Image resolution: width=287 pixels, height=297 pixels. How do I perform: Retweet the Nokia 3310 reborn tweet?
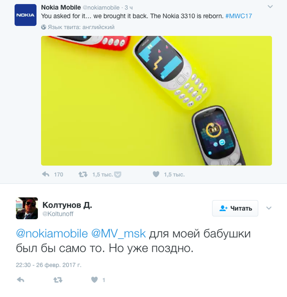coord(83,174)
